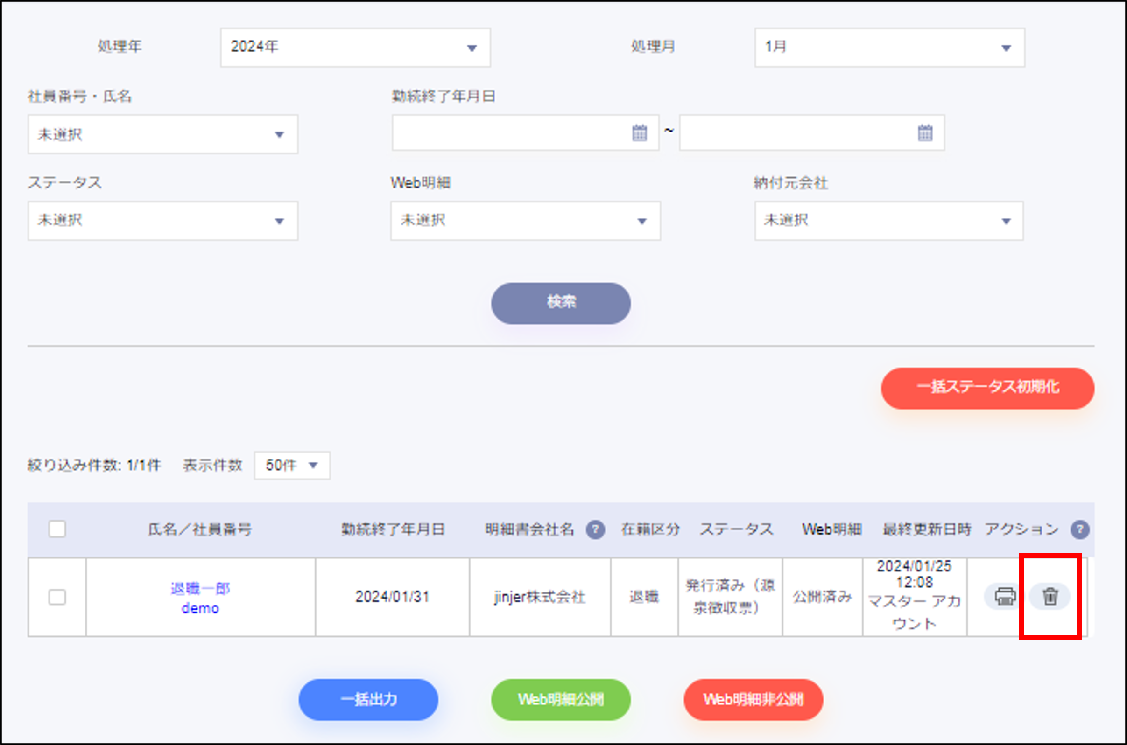Click the green Web明細公開 button
This screenshot has width=1127, height=745.
pos(561,699)
